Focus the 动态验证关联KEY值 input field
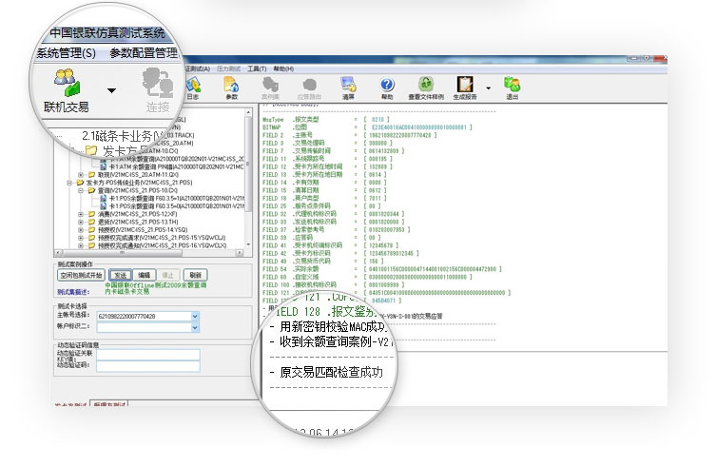Image resolution: width=716 pixels, height=467 pixels. [x=148, y=355]
